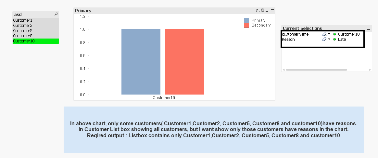This screenshot has height=158, width=378.
Task: Select Customer5 in the listbox
Action: tap(23, 31)
